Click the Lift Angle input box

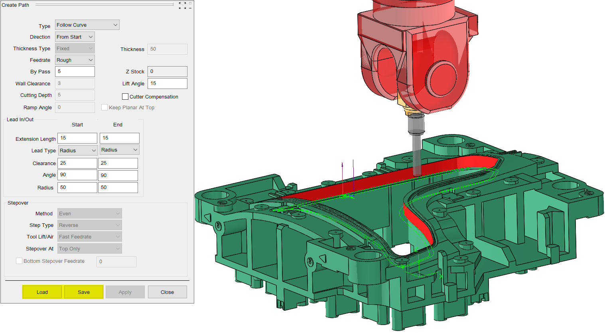click(x=167, y=84)
